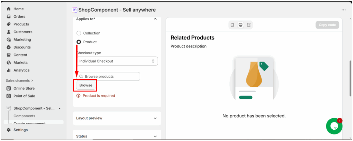Expand the Layout preview section
353x141 pixels.
[x=117, y=118]
